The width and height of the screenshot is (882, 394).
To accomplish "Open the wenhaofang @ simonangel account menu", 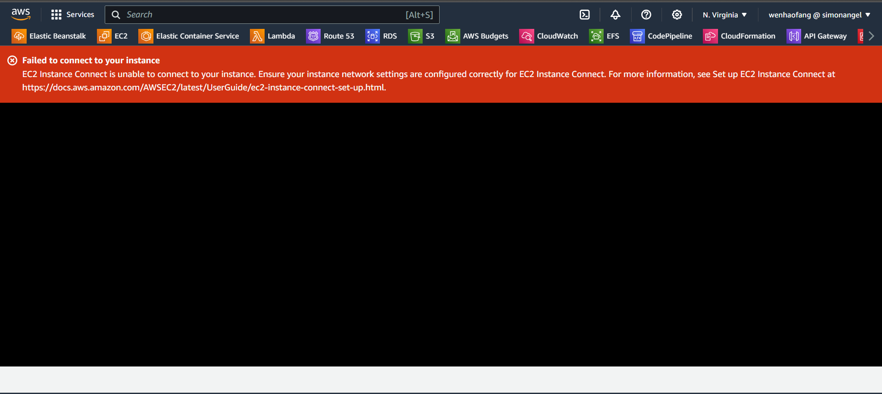I will point(820,15).
